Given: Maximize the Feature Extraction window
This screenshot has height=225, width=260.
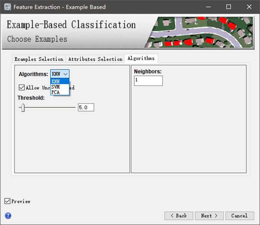Looking at the screenshot, I should [228, 7].
